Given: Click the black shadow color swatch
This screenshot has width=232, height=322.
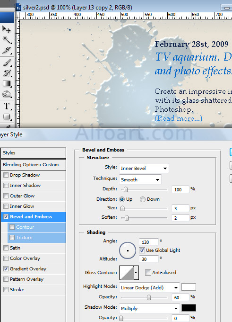Looking at the screenshot, I should (x=189, y=308).
